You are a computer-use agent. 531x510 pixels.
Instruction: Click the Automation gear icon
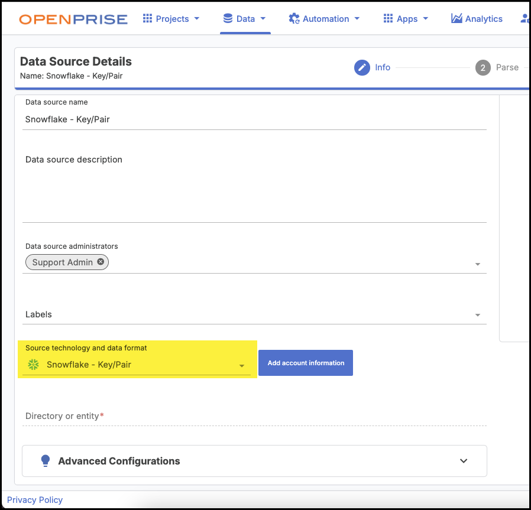point(294,18)
